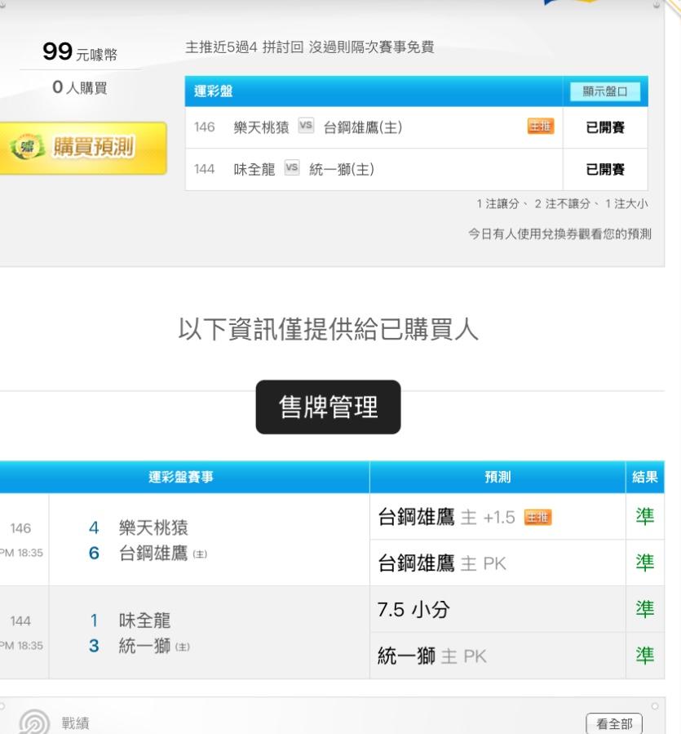Click the 預測 column header

(497, 477)
